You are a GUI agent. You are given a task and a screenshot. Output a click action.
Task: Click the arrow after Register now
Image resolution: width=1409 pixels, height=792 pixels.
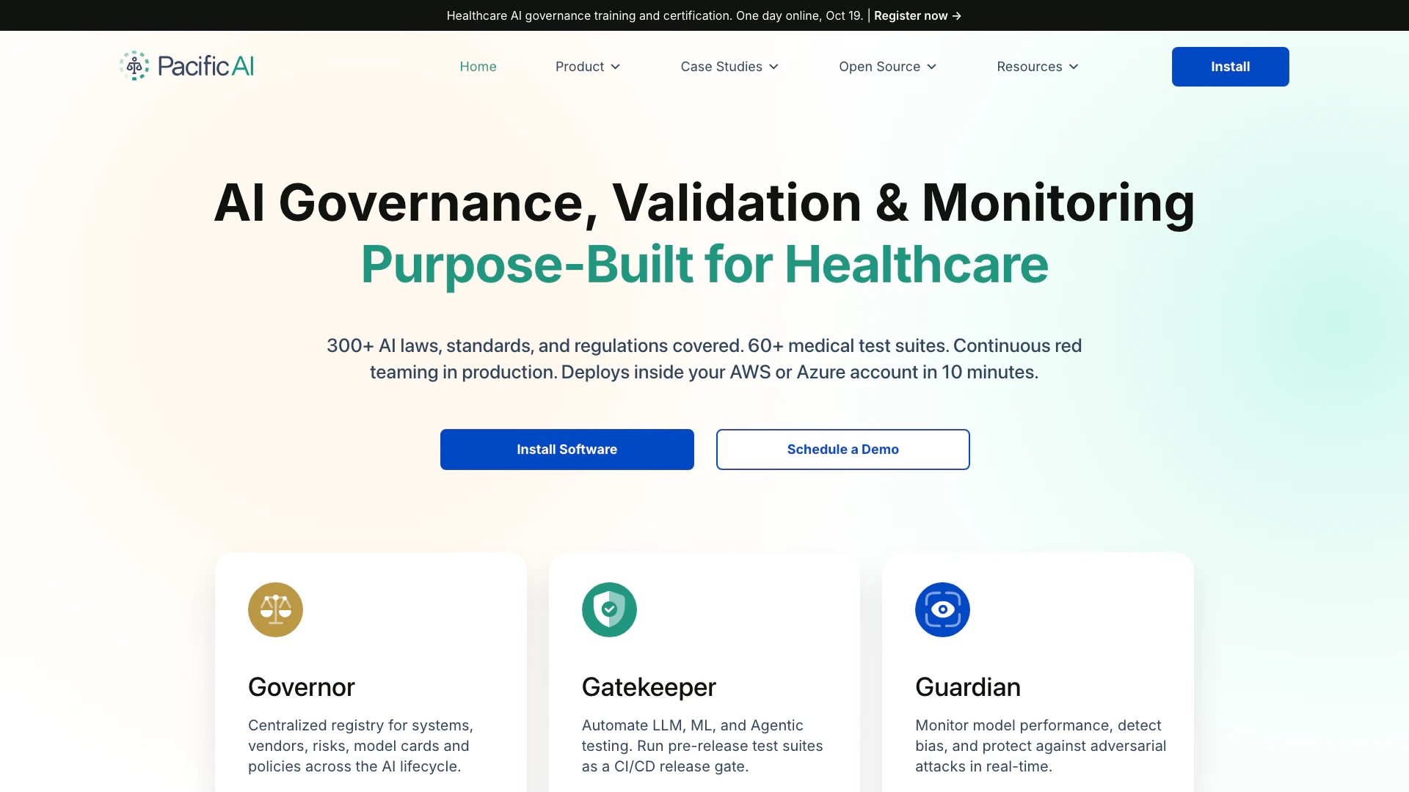(957, 15)
